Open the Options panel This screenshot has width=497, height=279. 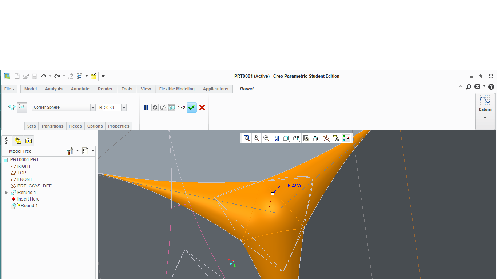[x=95, y=126]
